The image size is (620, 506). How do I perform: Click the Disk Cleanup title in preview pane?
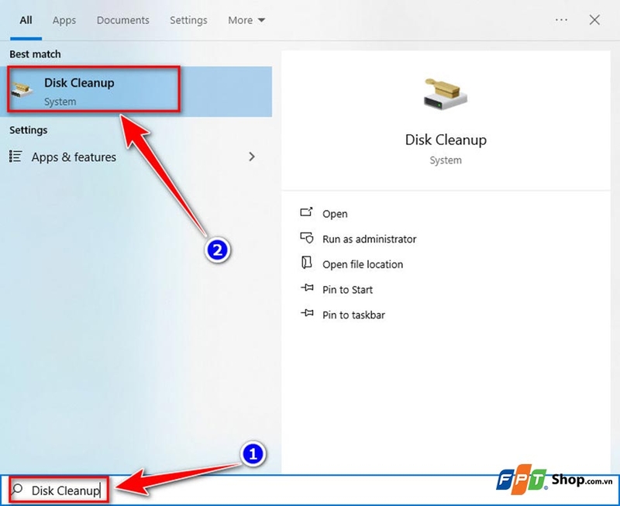[446, 139]
